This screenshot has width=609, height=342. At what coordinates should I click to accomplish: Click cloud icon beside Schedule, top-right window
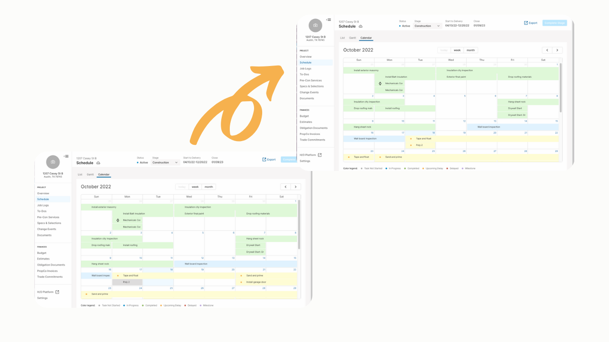(361, 27)
